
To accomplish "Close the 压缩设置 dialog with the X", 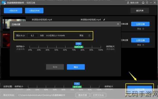I will point(118,24).
